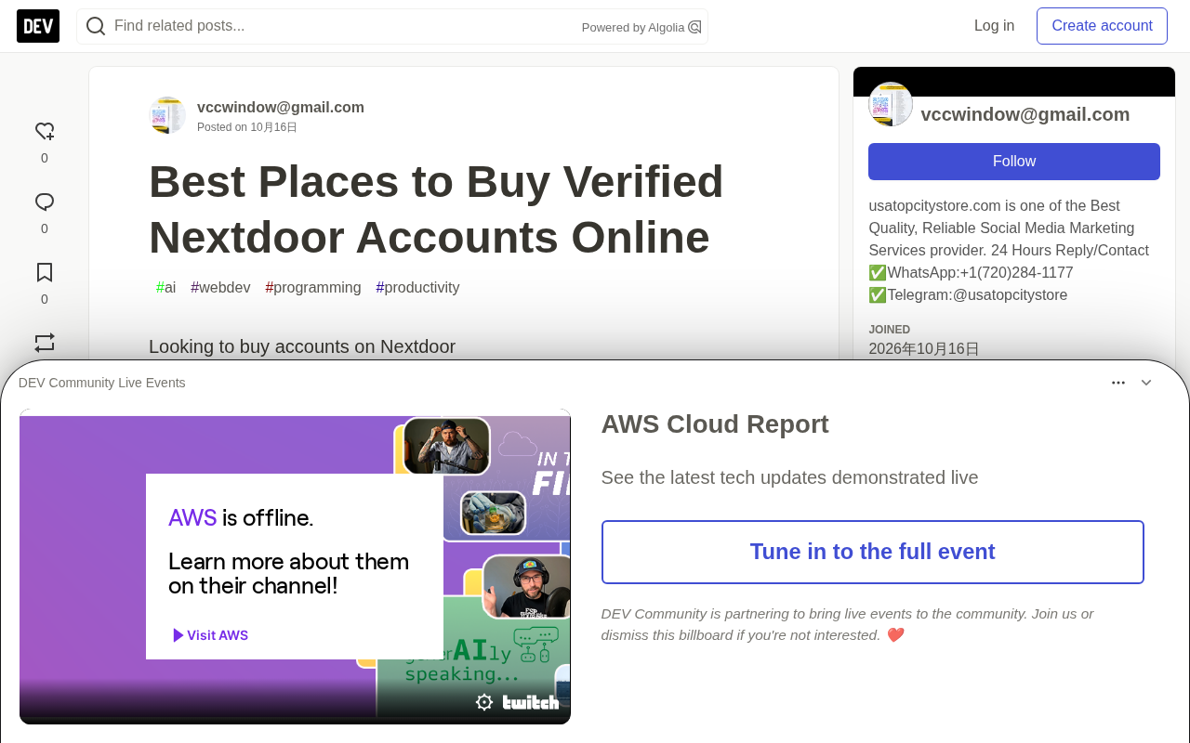Open the DEV logo home link
The height and width of the screenshot is (743, 1190).
tap(38, 26)
